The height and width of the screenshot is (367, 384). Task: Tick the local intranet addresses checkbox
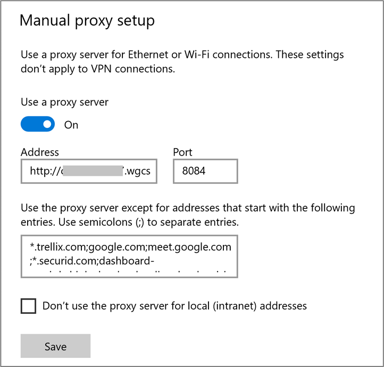29,306
